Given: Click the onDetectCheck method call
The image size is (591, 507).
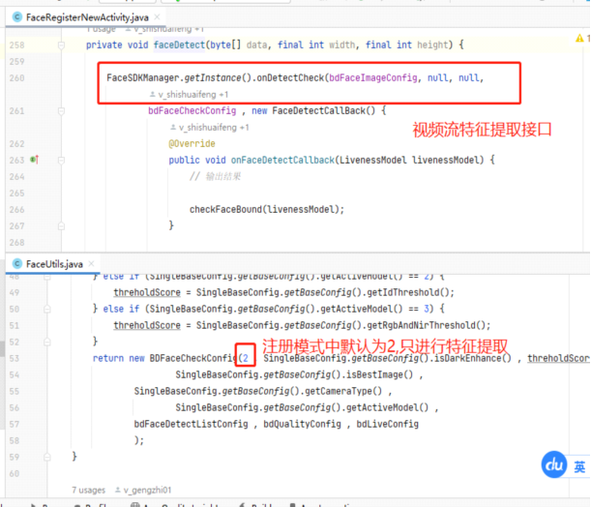Looking at the screenshot, I should (290, 78).
